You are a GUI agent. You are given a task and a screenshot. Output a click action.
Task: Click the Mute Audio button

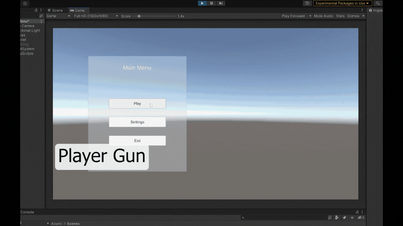pos(323,16)
